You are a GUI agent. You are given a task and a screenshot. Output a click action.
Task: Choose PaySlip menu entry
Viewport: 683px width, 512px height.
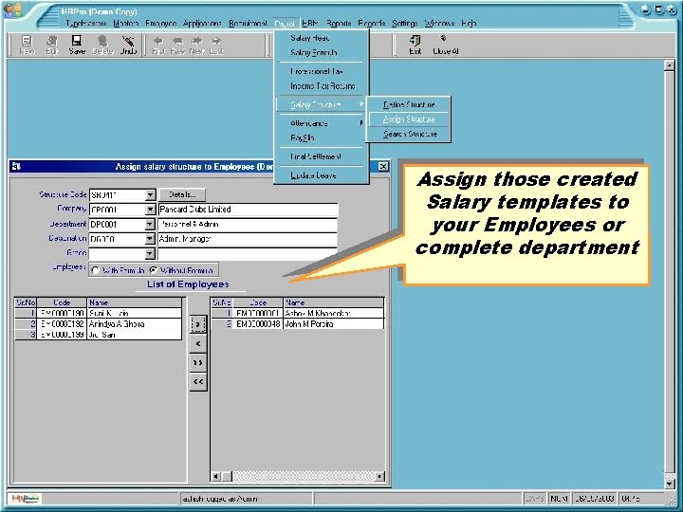pyautogui.click(x=321, y=138)
